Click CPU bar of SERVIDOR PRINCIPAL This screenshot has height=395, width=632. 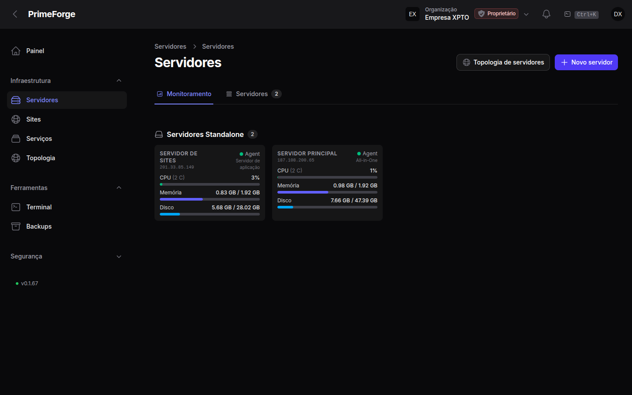(x=327, y=177)
